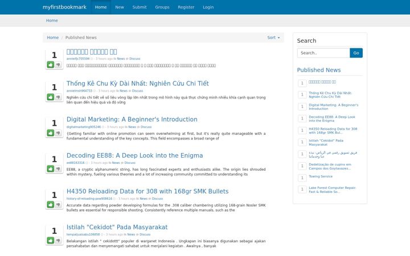View author anniefjc705594 profile
This screenshot has height=256, width=410.
78,59
